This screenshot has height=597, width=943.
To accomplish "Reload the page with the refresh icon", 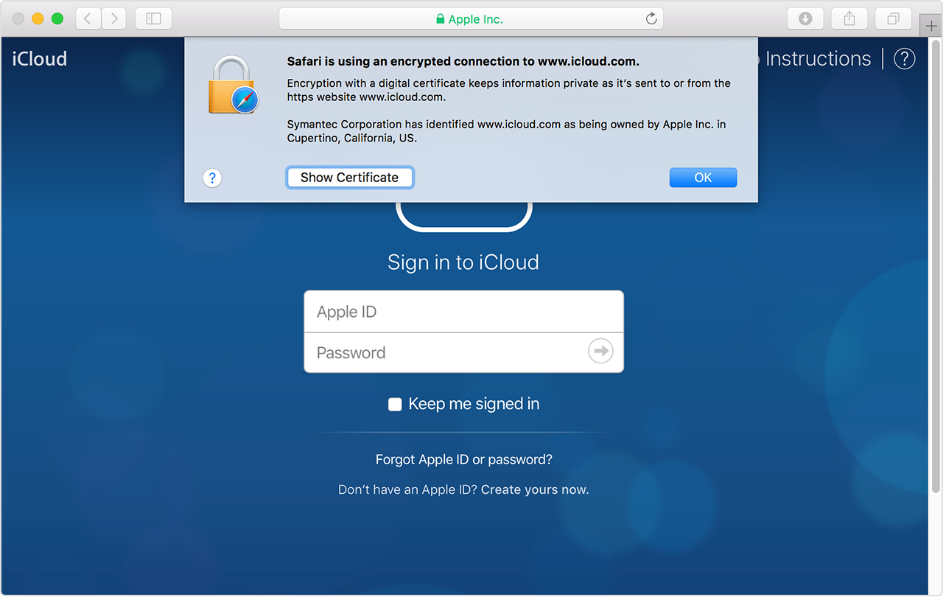I will (x=651, y=19).
